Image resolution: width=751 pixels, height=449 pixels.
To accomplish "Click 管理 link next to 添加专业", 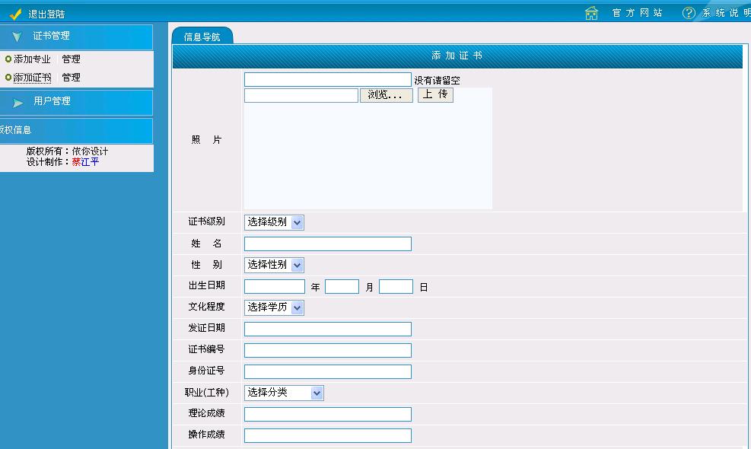I will pyautogui.click(x=71, y=59).
